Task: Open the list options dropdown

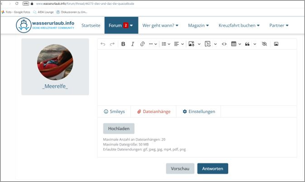Action: (166, 44)
